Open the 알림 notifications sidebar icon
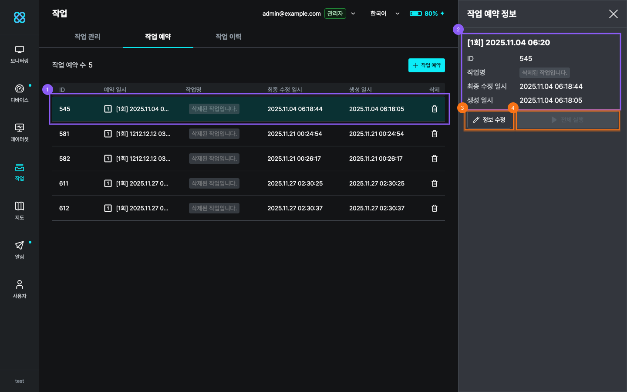The height and width of the screenshot is (392, 627). click(x=20, y=250)
